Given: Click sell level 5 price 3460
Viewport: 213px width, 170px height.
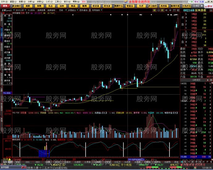Looking at the screenshot, I should (x=194, y=14).
